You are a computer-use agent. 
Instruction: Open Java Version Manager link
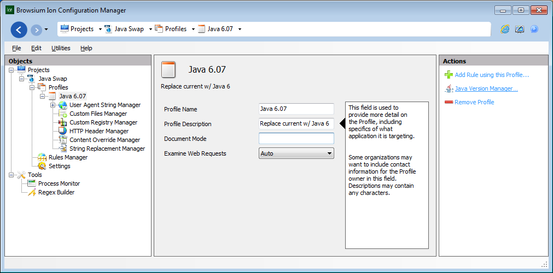[486, 89]
